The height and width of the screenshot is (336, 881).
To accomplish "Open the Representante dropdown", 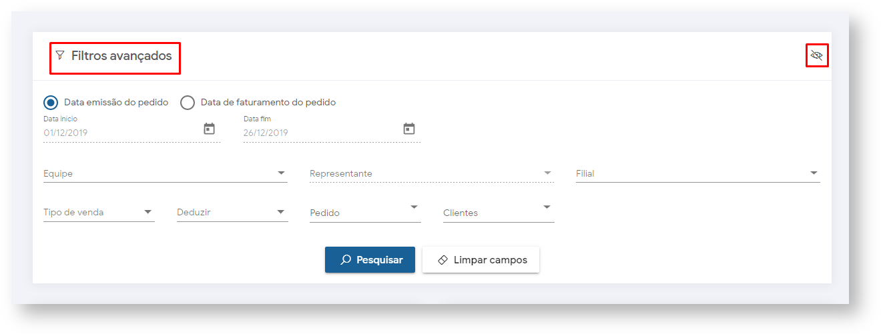I will (x=547, y=173).
